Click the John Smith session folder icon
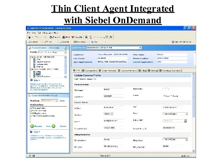Image resolution: width=222 pixels, height=166 pixels. coord(31,57)
